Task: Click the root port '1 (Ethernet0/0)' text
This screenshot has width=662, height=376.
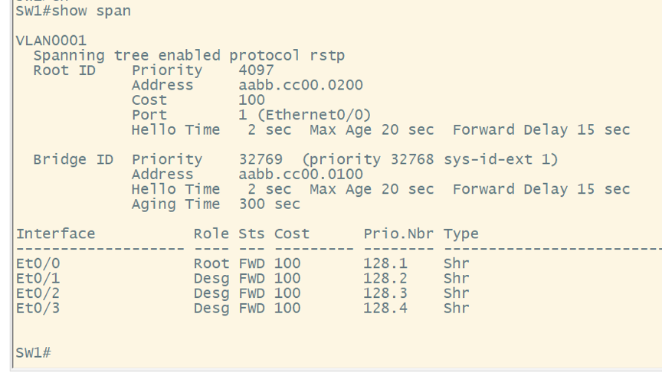Action: 304,115
